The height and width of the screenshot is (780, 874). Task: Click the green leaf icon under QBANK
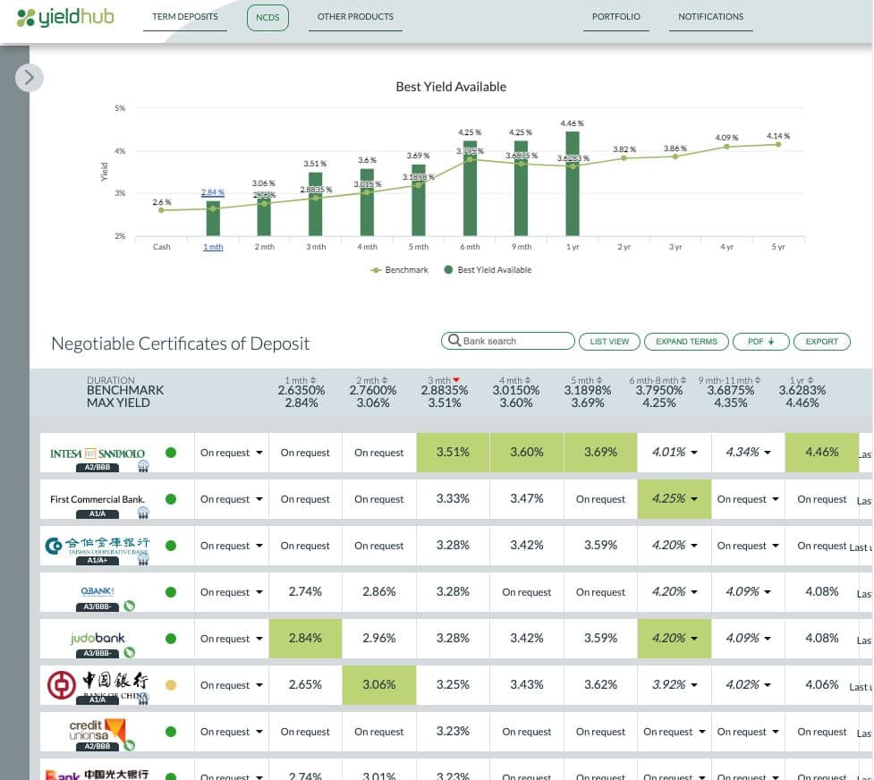point(130,606)
